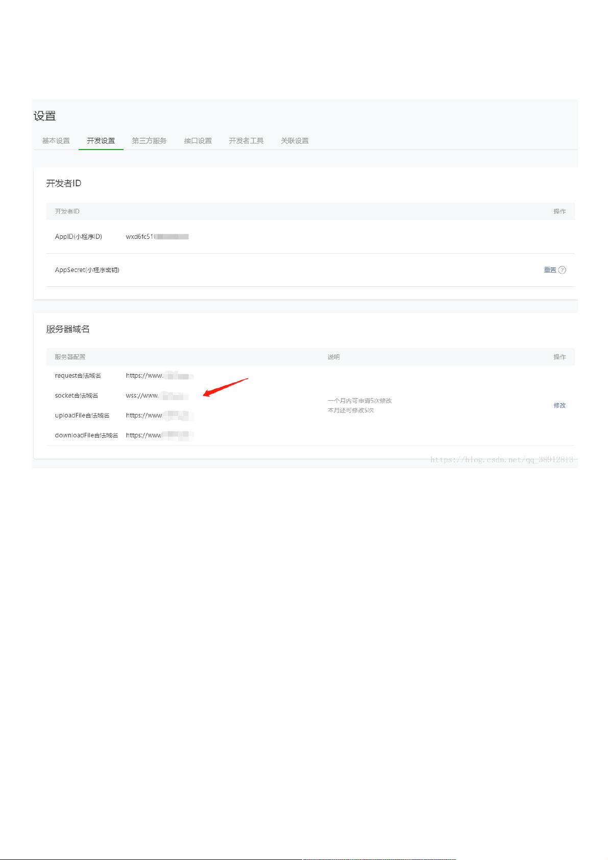Open the 接口设置 tab

[198, 141]
